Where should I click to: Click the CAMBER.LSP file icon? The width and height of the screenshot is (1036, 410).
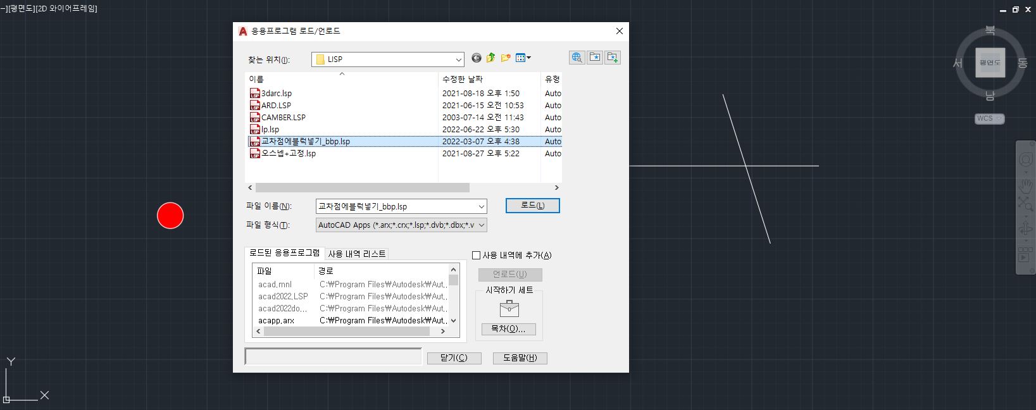255,118
